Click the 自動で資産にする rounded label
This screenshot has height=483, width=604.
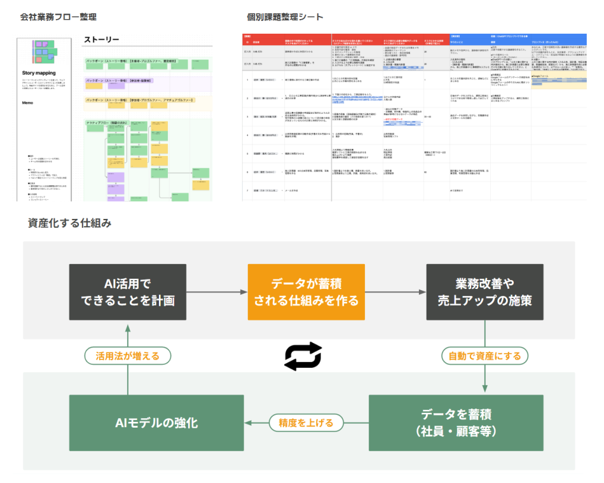(484, 356)
